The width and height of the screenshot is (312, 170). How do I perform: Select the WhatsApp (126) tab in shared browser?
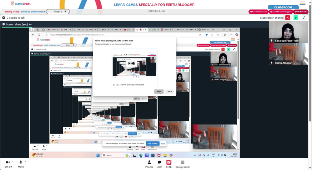[154, 30]
